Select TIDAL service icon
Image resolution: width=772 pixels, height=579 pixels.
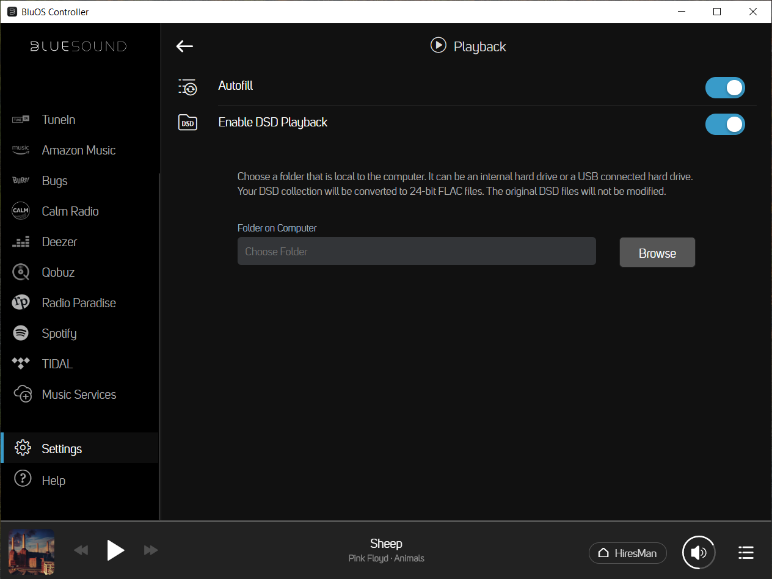21,364
